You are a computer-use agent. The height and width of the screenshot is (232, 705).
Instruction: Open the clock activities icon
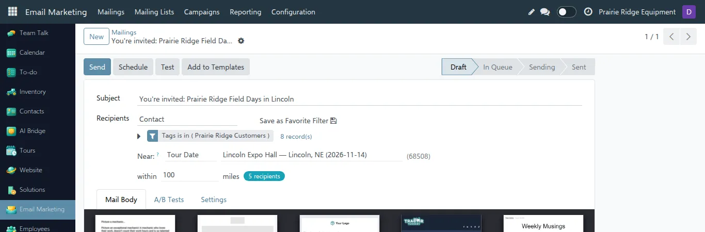(x=588, y=12)
